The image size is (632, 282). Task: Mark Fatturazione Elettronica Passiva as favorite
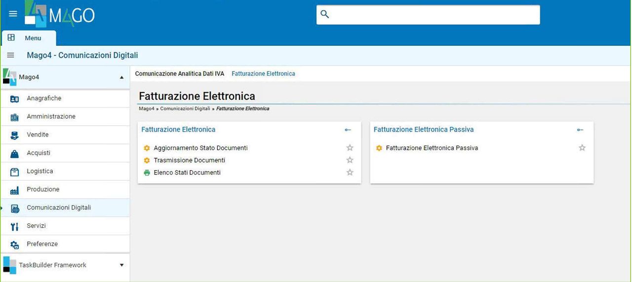click(x=582, y=148)
